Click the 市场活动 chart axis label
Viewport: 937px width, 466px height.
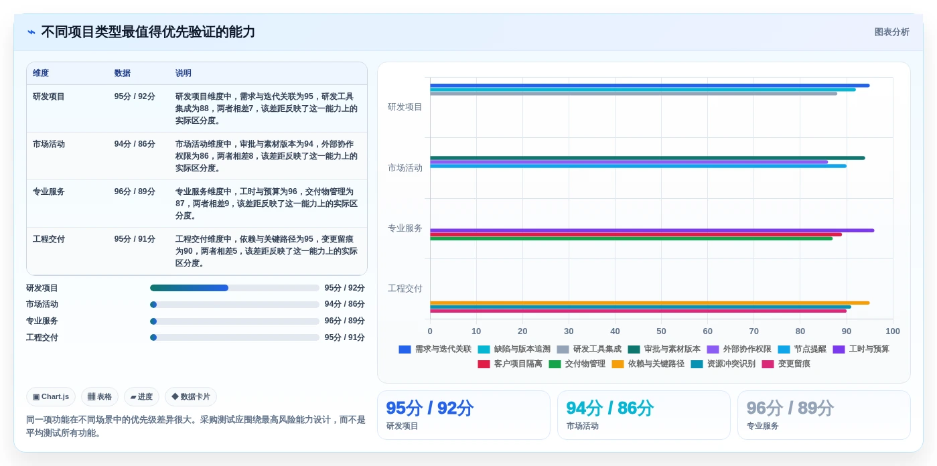pyautogui.click(x=405, y=168)
